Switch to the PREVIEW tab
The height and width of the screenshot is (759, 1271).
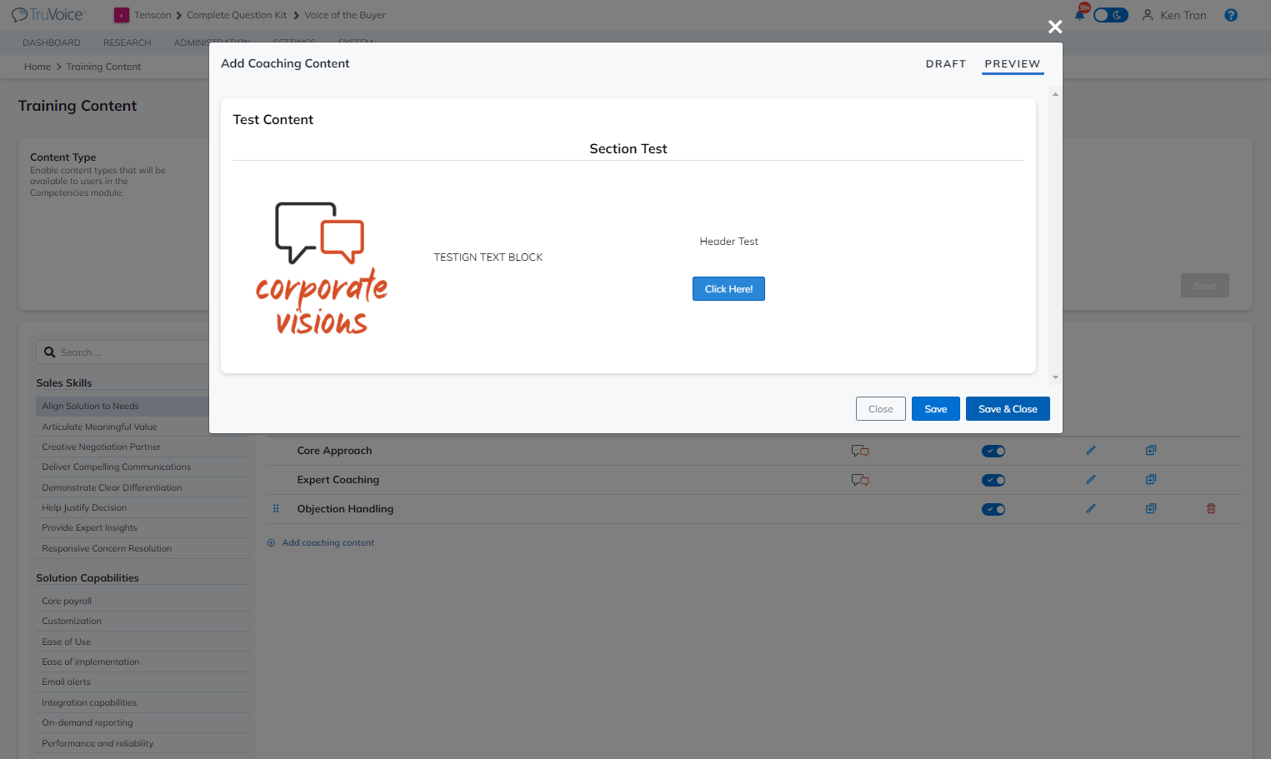1013,63
